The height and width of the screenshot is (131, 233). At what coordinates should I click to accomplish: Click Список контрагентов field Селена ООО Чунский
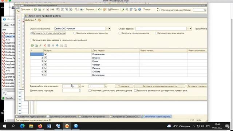coord(80,28)
